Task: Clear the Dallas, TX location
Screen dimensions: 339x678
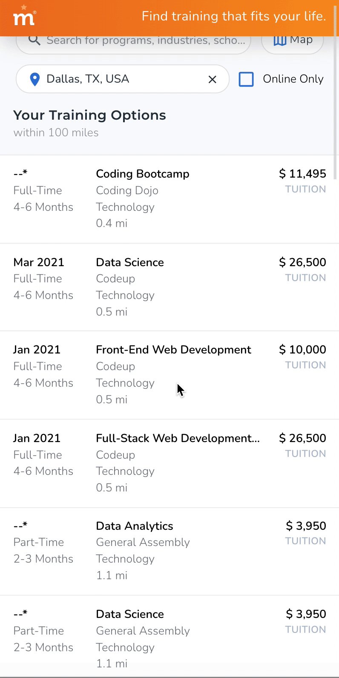Action: (x=212, y=79)
